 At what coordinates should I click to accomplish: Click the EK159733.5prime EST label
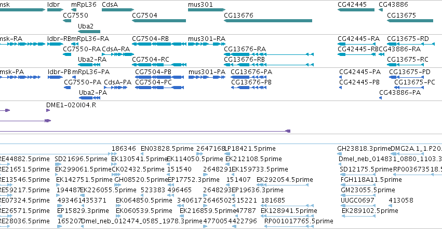[x=260, y=169]
